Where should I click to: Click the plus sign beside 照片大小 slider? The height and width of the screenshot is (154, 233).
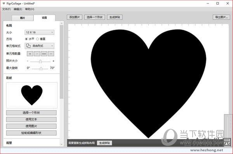54,61
